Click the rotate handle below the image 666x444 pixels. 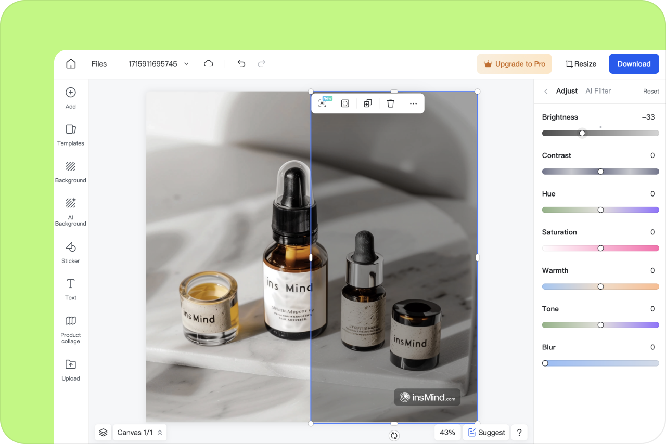click(394, 436)
